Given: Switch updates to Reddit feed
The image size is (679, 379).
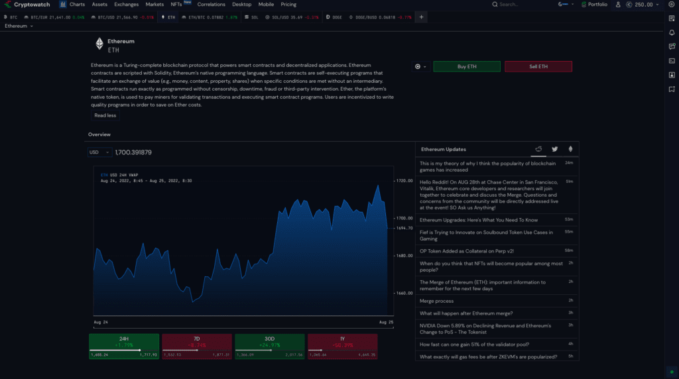Looking at the screenshot, I should (x=538, y=149).
